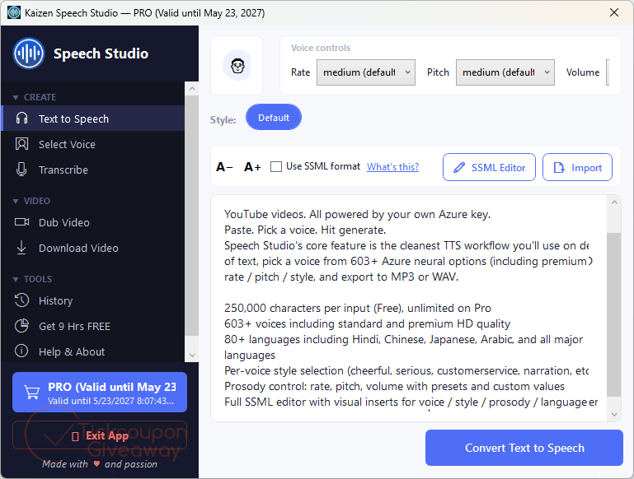The height and width of the screenshot is (479, 634).
Task: Click line starting "250,000 characters per input"
Action: point(358,308)
